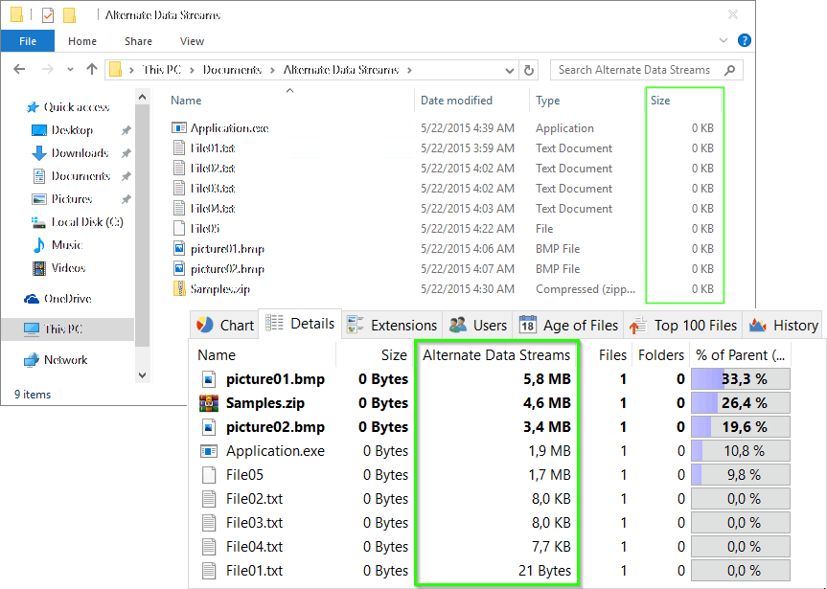Screen dimensions: 827x589
Task: Click the OneDrive cloud icon in sidebar
Action: pos(33,298)
